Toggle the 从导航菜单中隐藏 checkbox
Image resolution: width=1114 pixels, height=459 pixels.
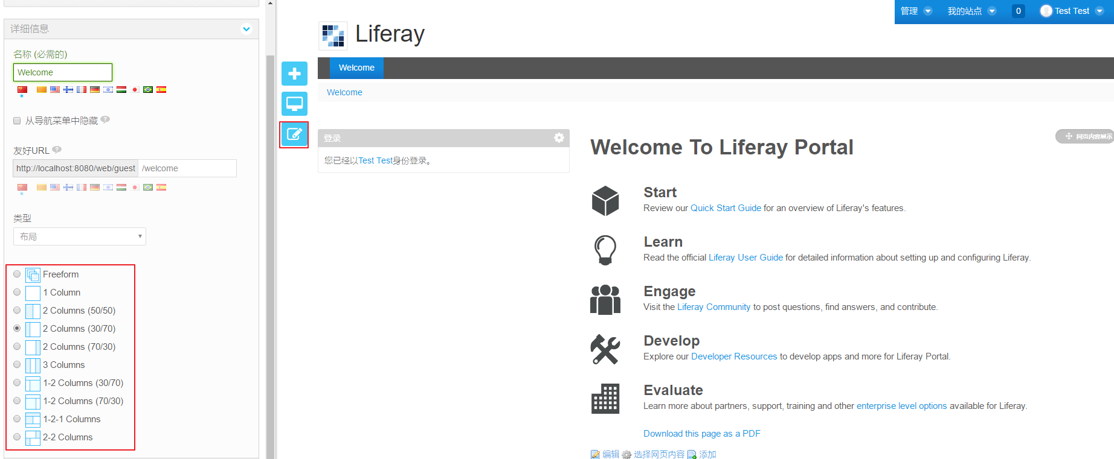tap(17, 121)
